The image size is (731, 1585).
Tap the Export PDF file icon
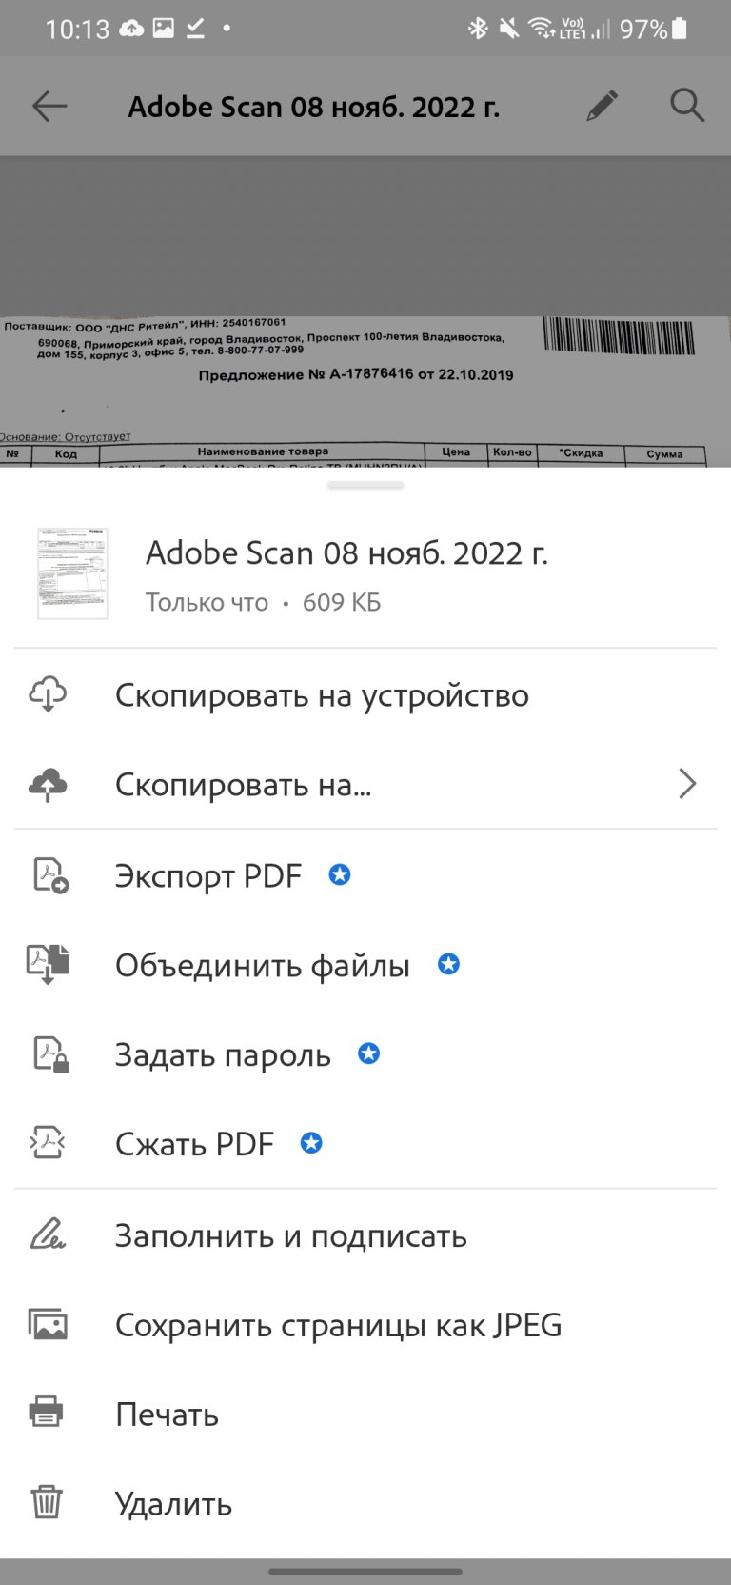coord(49,874)
